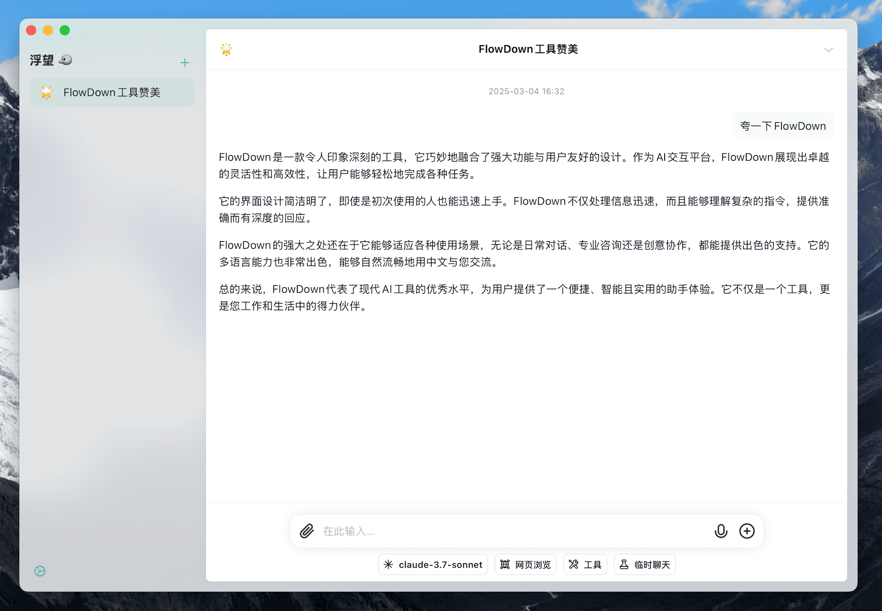Click paragraph starting with FlowDown的强大之处
Screen dimensions: 882x611
524,253
